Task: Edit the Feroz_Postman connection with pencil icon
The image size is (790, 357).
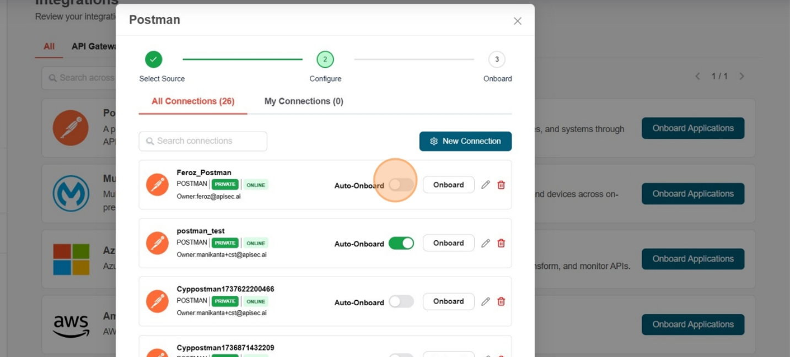Action: click(x=485, y=185)
